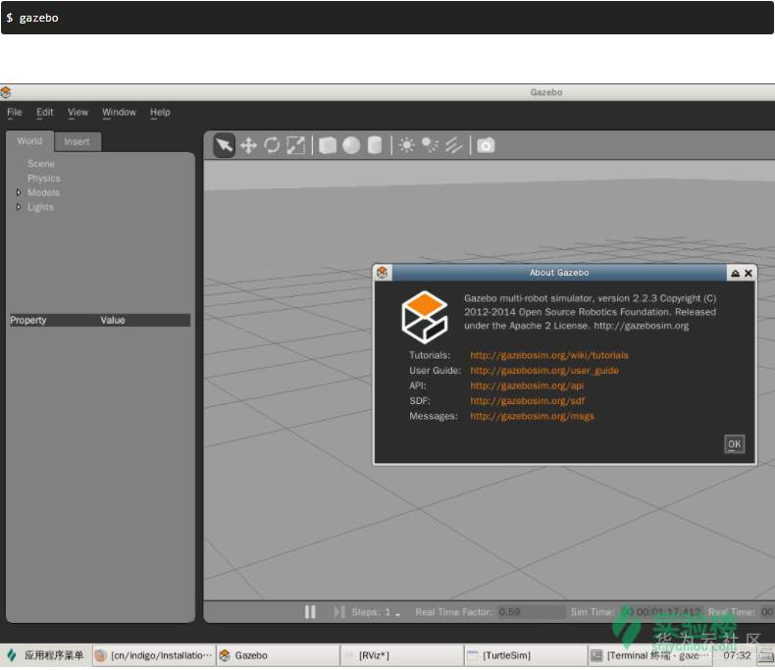
Task: Add a point light
Action: tap(406, 146)
